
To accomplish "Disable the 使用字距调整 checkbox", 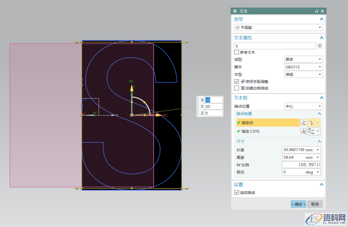I will pos(237,81).
